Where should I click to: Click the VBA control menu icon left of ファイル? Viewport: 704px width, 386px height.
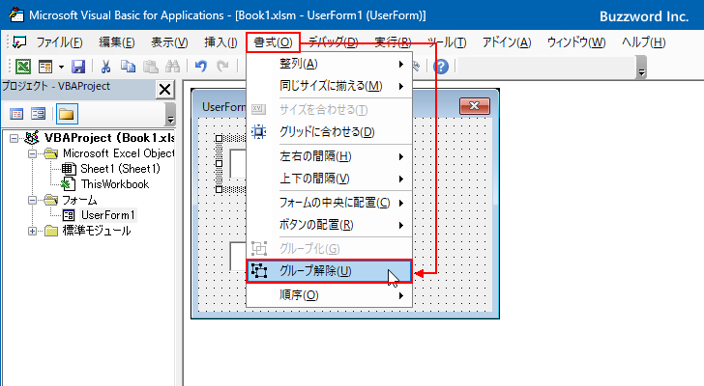19,42
